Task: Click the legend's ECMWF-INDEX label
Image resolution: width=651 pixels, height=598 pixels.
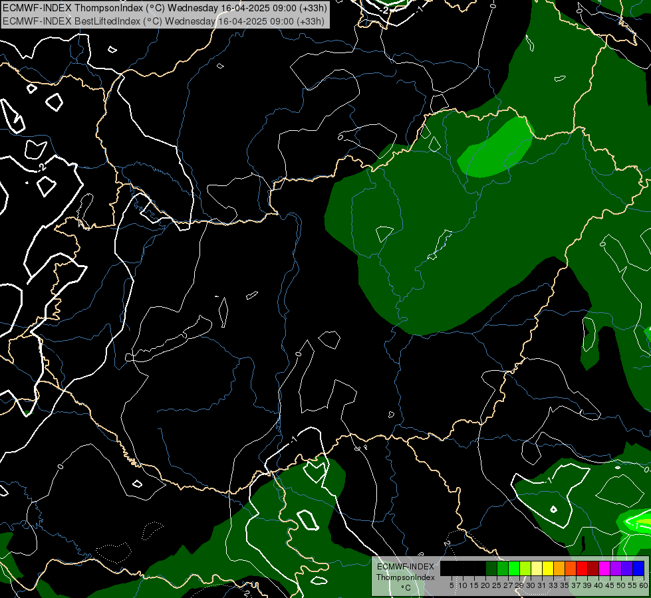Action: (405, 567)
